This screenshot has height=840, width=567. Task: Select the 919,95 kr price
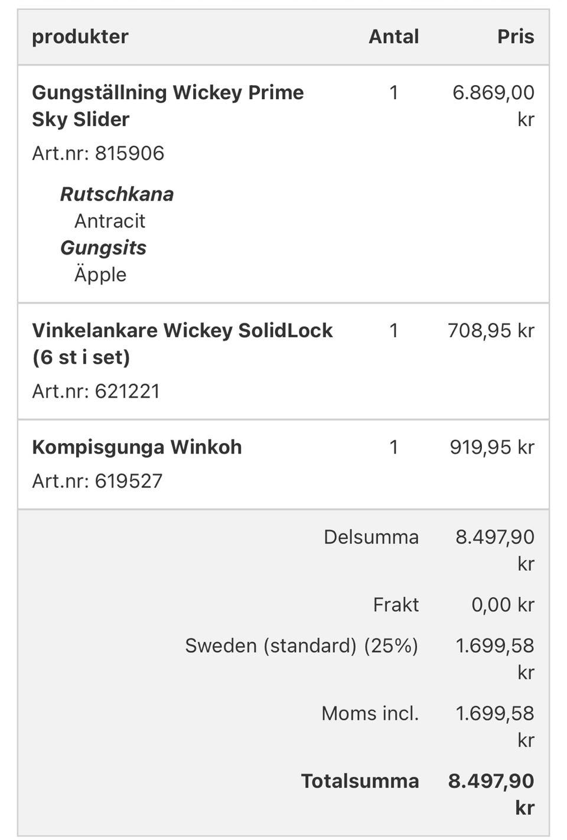492,447
